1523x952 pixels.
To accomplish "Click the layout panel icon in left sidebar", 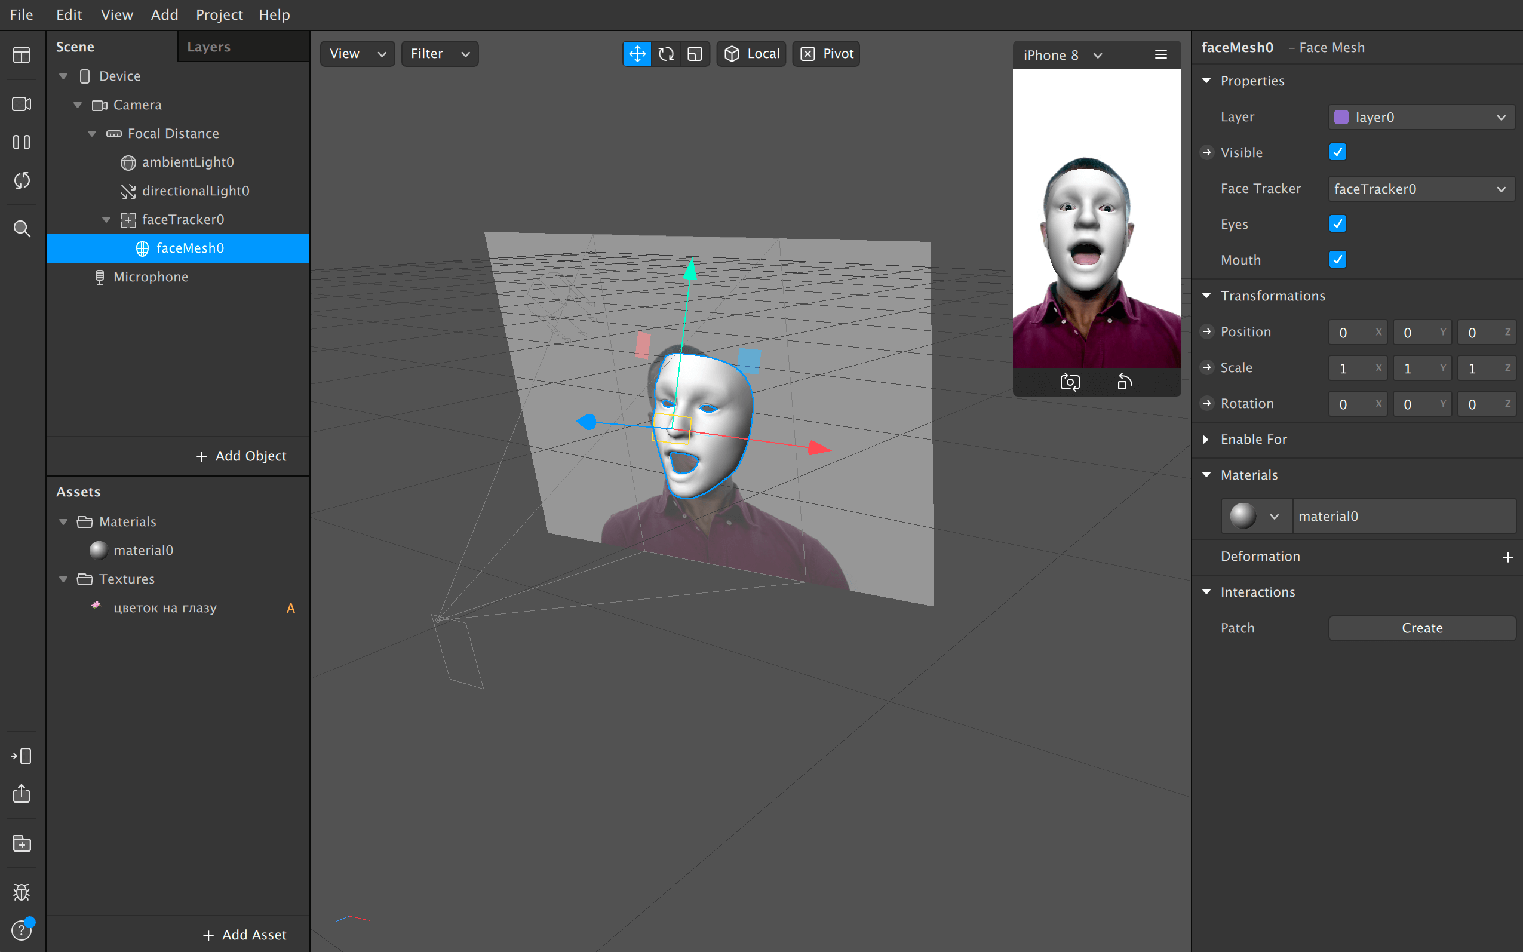I will [22, 56].
